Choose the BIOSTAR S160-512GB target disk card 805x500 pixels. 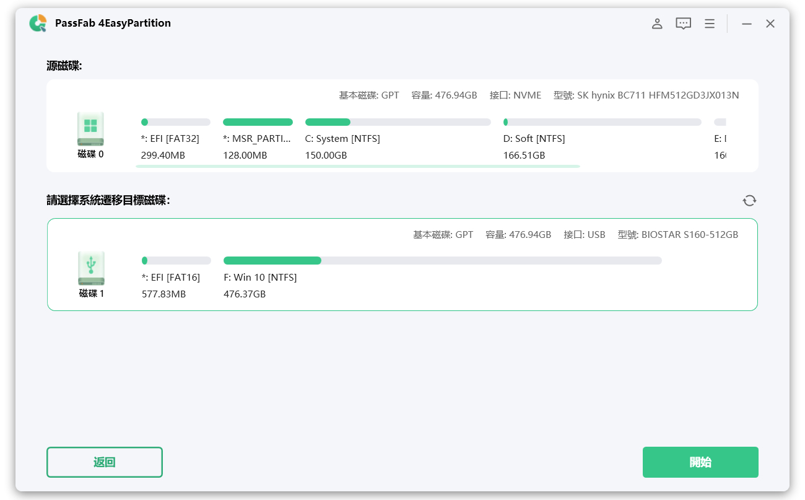[x=402, y=291]
